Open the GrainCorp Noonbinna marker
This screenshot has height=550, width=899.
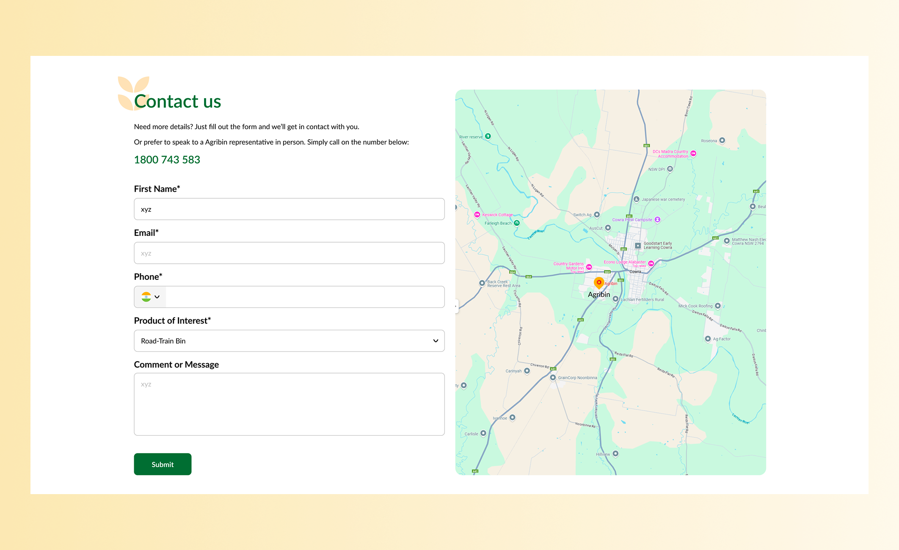pyautogui.click(x=553, y=377)
